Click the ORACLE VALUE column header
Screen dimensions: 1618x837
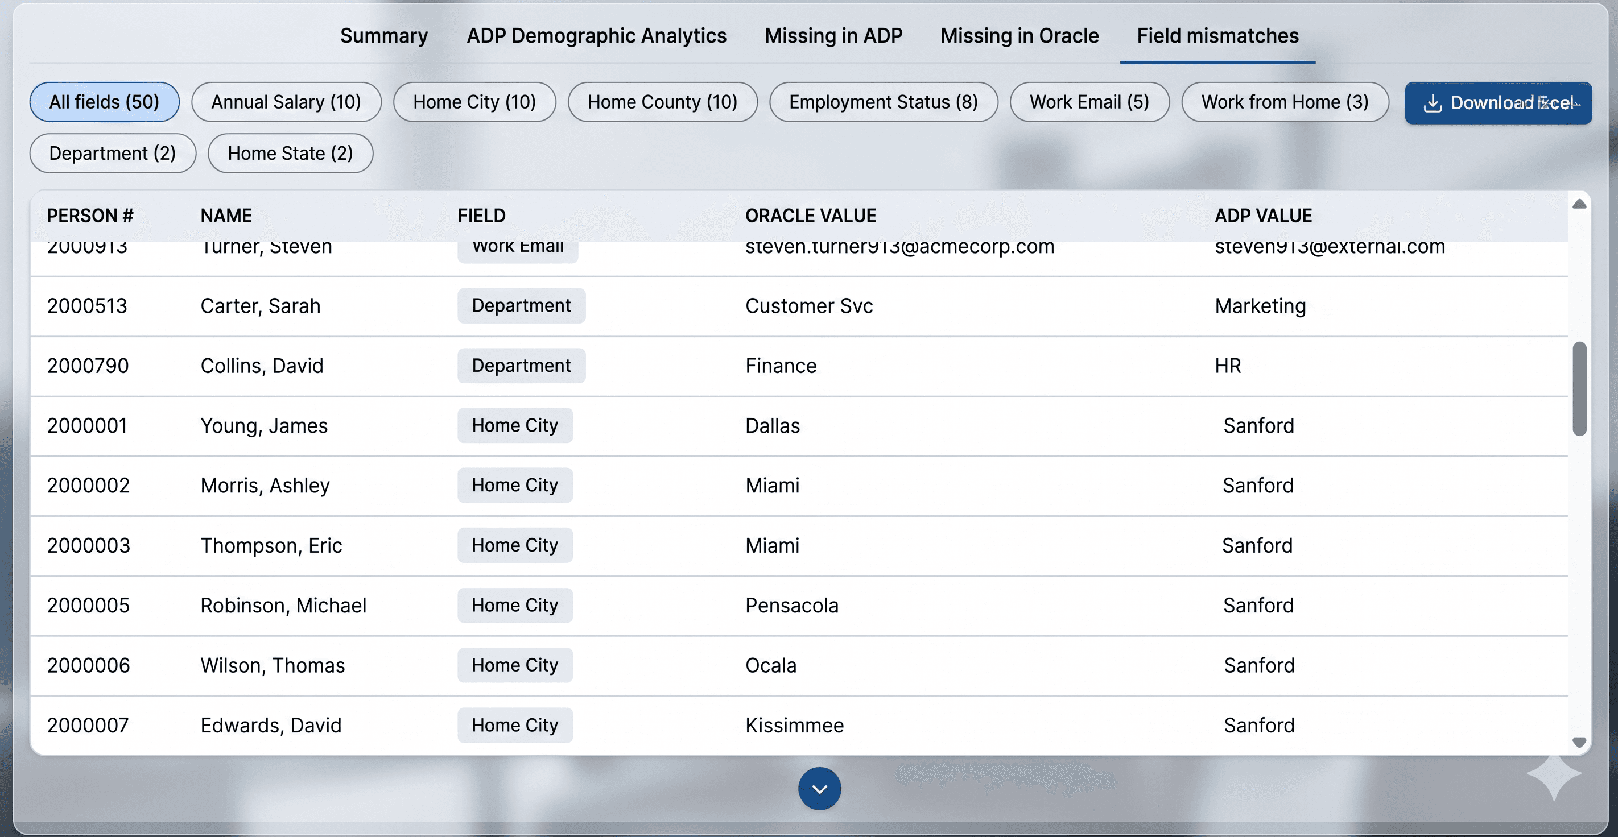pos(810,216)
